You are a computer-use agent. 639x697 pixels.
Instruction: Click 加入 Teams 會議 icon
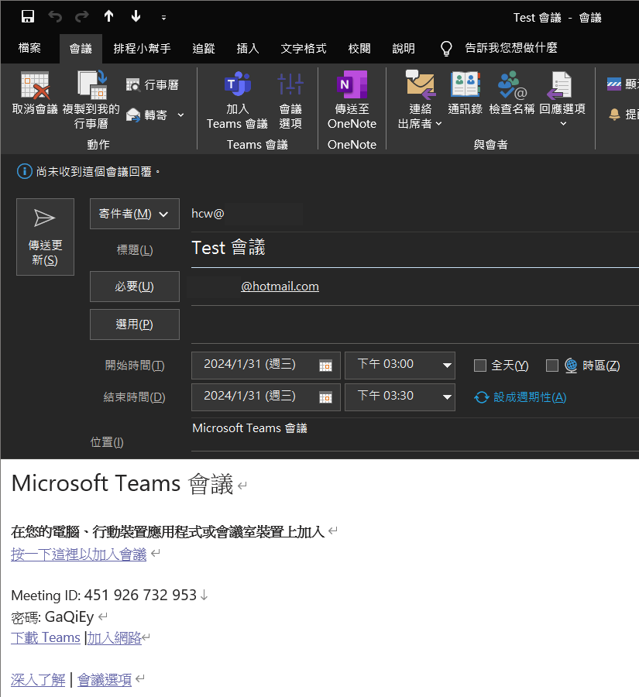238,84
